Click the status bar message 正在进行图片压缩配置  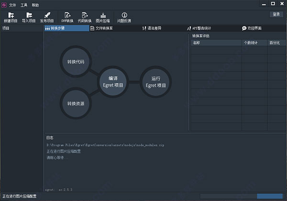tap(20, 196)
